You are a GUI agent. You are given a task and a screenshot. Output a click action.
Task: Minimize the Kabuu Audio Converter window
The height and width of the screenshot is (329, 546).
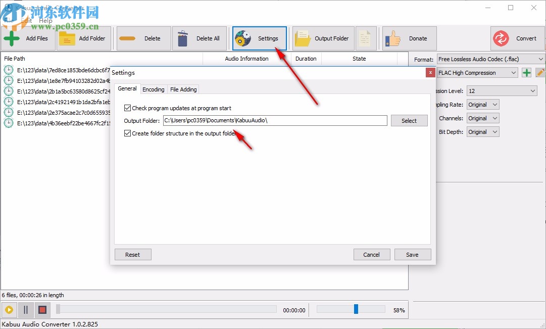[488, 8]
